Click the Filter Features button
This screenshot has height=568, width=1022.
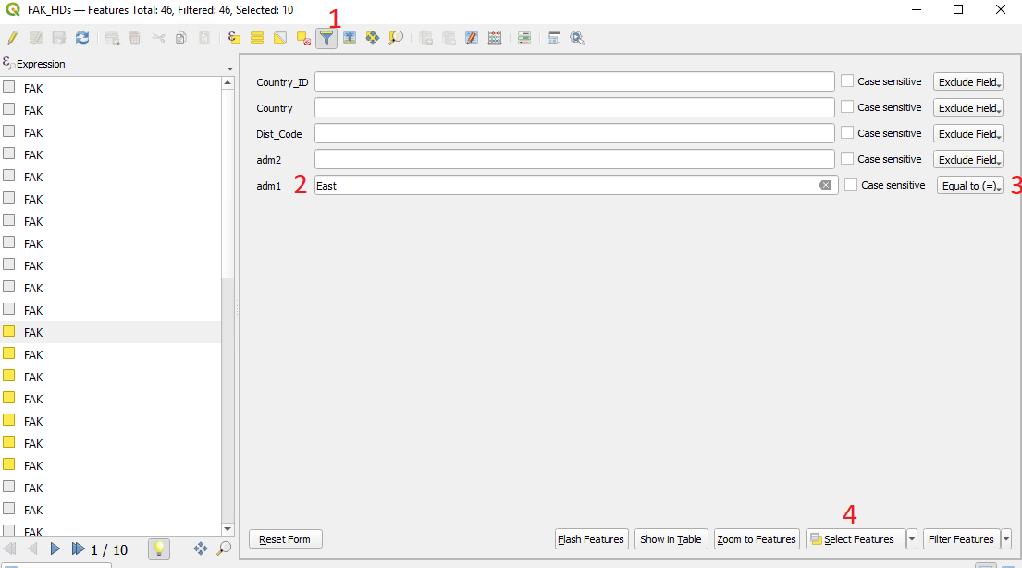961,539
